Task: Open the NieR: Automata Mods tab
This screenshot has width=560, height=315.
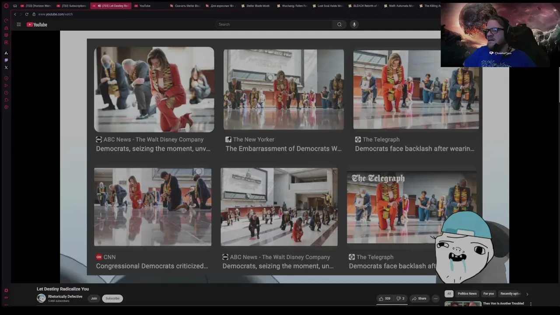Action: (x=398, y=6)
